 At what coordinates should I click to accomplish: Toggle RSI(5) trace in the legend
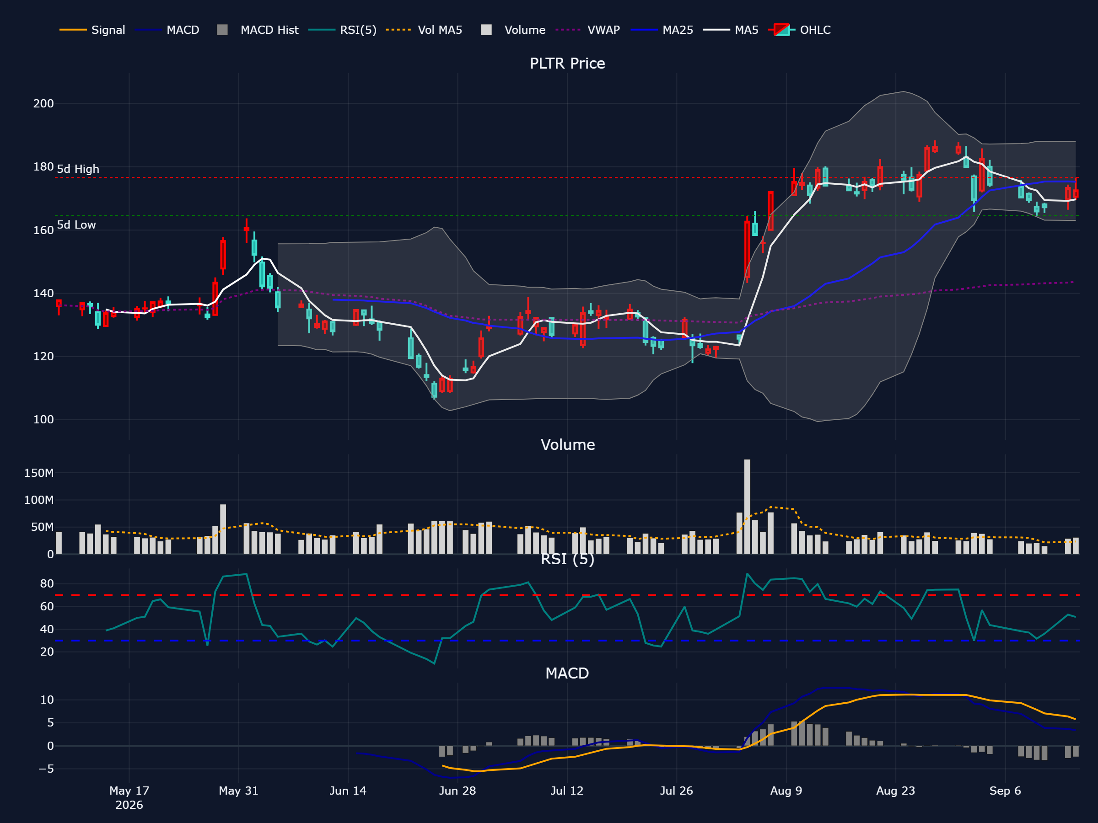343,30
